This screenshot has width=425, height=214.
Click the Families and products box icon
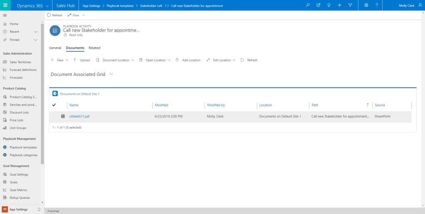coord(5,105)
